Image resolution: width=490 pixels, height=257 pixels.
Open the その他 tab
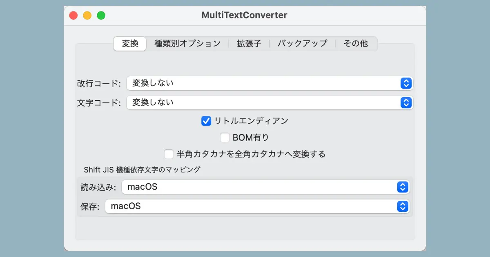point(356,44)
